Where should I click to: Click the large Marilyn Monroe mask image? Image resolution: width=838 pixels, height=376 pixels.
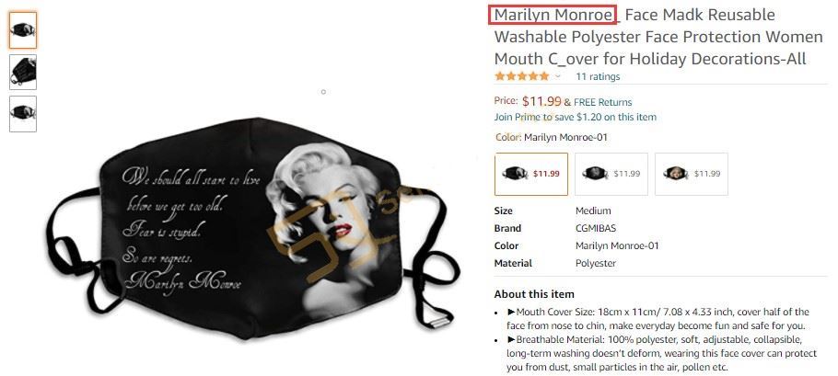(251, 228)
